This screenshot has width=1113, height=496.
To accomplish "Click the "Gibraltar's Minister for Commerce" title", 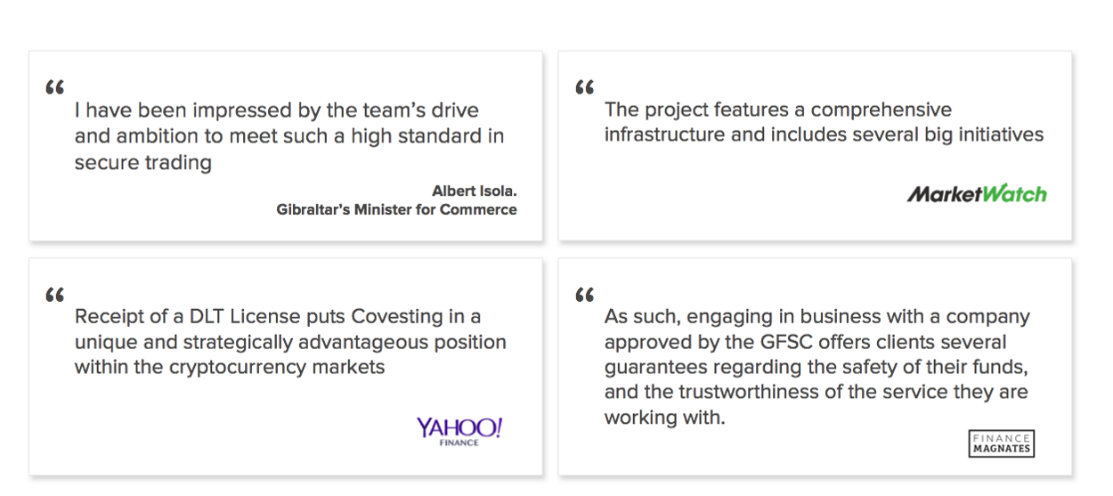I will (396, 210).
